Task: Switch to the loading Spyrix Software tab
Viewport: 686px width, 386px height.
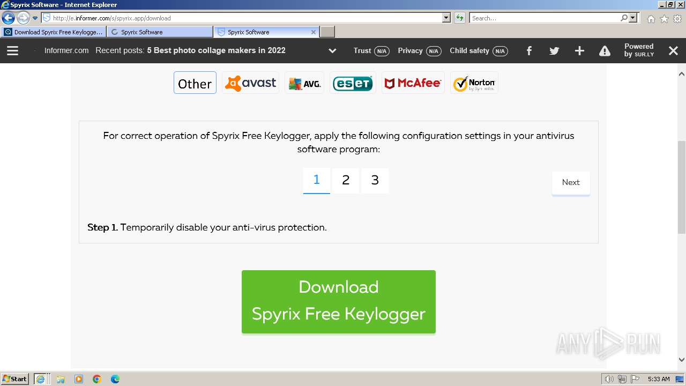Action: (x=160, y=32)
